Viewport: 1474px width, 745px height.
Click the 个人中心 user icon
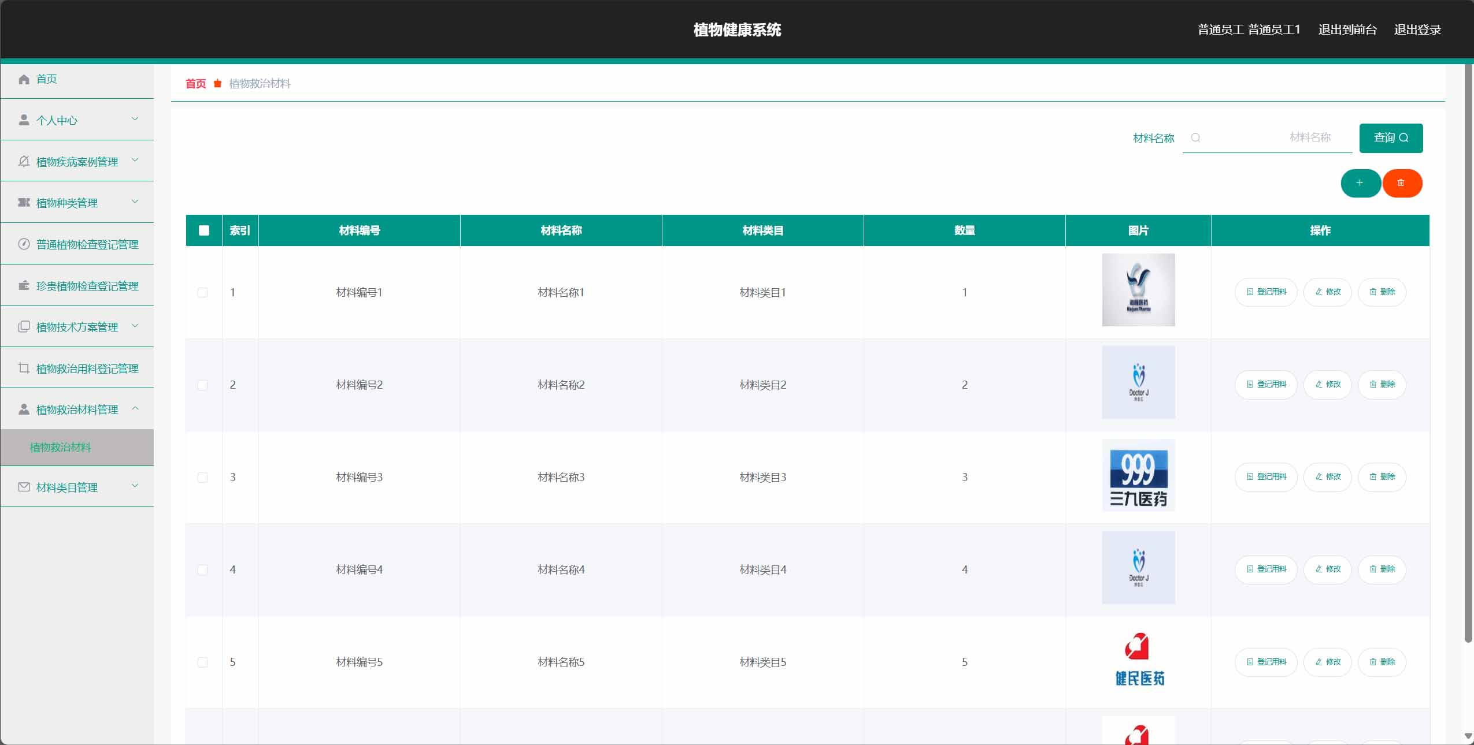point(24,120)
